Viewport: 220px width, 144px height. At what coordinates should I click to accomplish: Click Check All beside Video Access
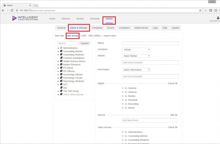point(173,127)
